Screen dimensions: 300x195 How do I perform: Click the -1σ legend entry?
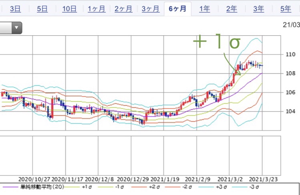click(x=120, y=187)
